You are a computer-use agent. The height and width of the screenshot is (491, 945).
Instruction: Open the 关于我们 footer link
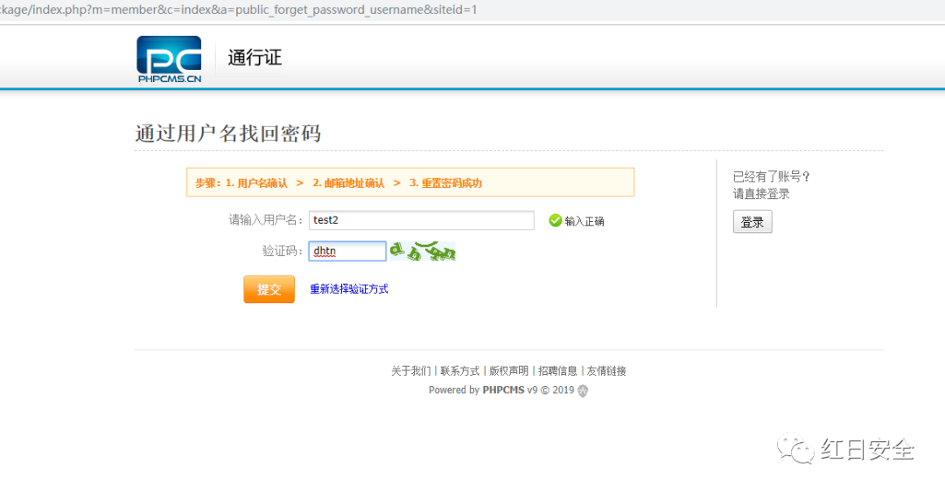click(410, 371)
